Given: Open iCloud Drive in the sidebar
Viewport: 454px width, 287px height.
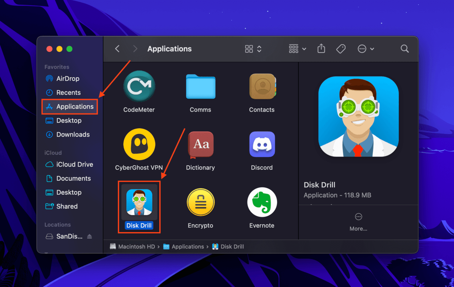Looking at the screenshot, I should pos(70,164).
